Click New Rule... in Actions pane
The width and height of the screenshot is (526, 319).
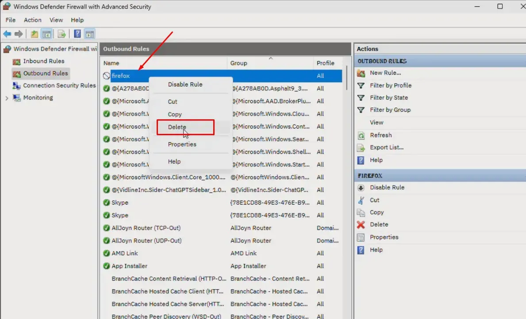385,73
